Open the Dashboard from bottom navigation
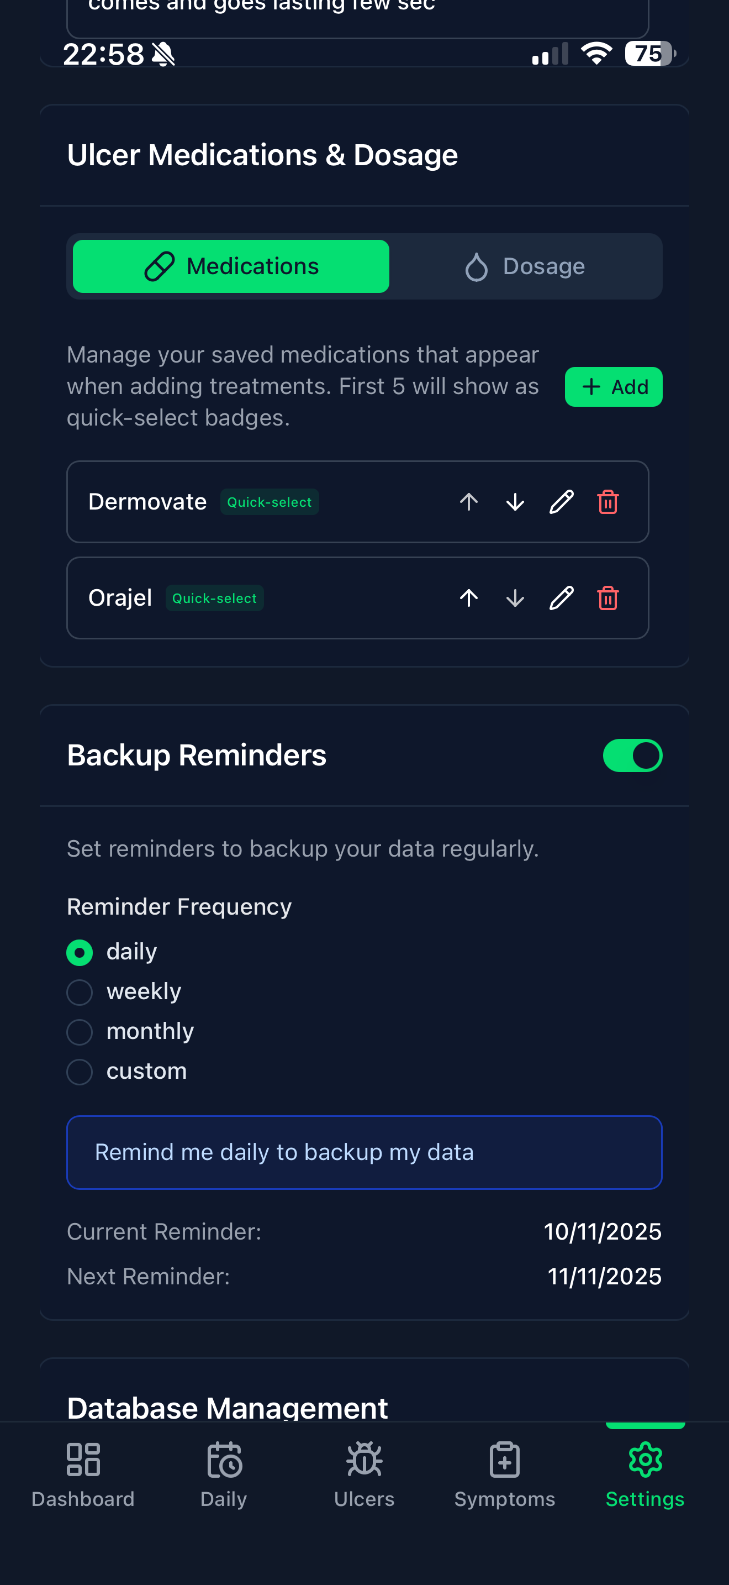Image resolution: width=729 pixels, height=1585 pixels. coord(82,1477)
